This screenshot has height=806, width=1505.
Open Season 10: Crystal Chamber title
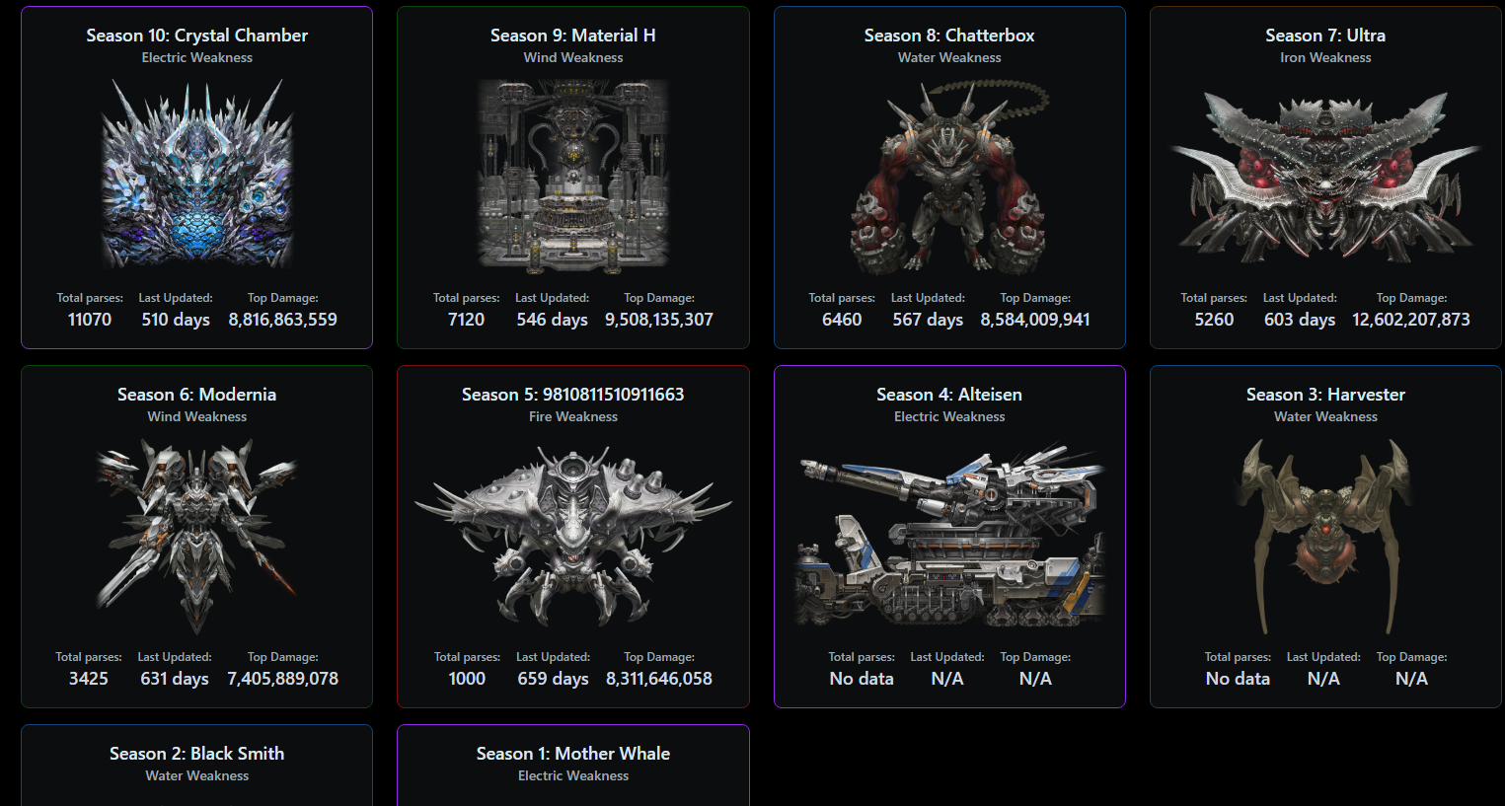[197, 36]
